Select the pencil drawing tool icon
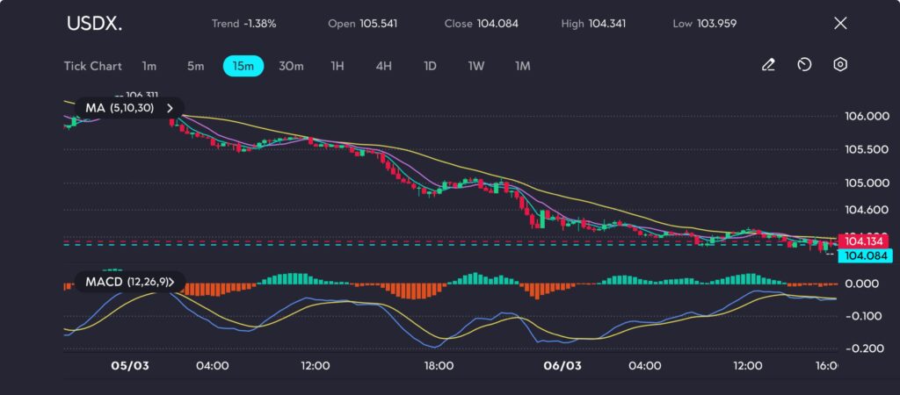The width and height of the screenshot is (900, 395). (768, 65)
